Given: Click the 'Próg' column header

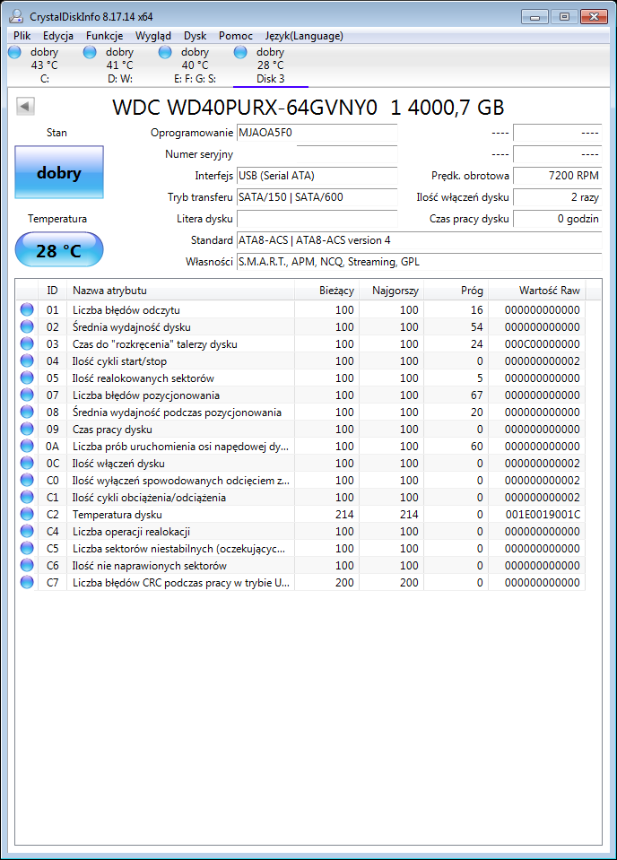Looking at the screenshot, I should click(x=456, y=291).
